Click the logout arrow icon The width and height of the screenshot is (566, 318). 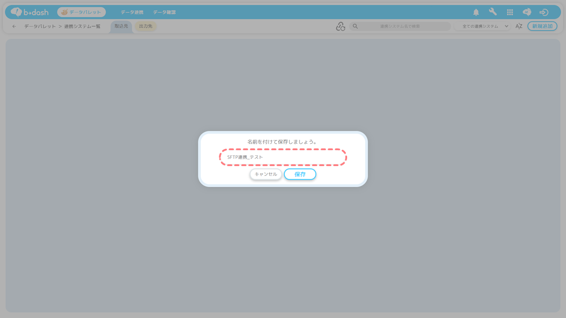point(544,12)
